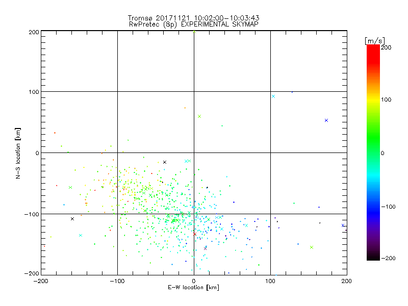Click the '100' label on the color bar
This screenshot has height=306, width=408.
pos(386,99)
